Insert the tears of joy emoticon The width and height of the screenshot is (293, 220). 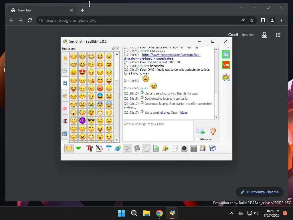pos(91,56)
